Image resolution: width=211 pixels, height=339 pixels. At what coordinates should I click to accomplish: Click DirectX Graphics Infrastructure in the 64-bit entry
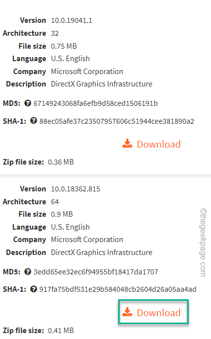(102, 253)
